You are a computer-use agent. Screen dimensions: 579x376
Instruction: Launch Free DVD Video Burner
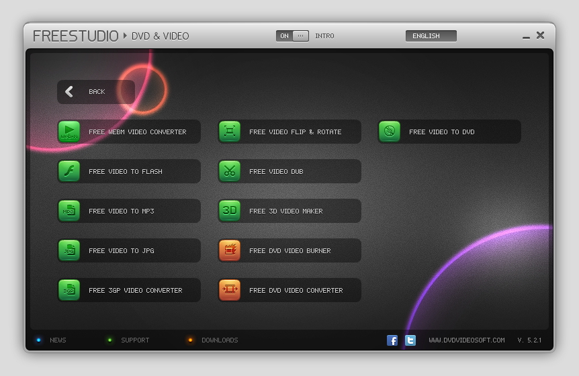click(289, 250)
